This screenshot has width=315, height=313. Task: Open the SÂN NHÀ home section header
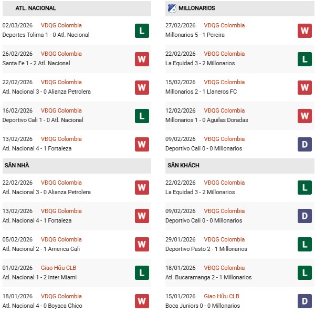pyautogui.click(x=17, y=166)
